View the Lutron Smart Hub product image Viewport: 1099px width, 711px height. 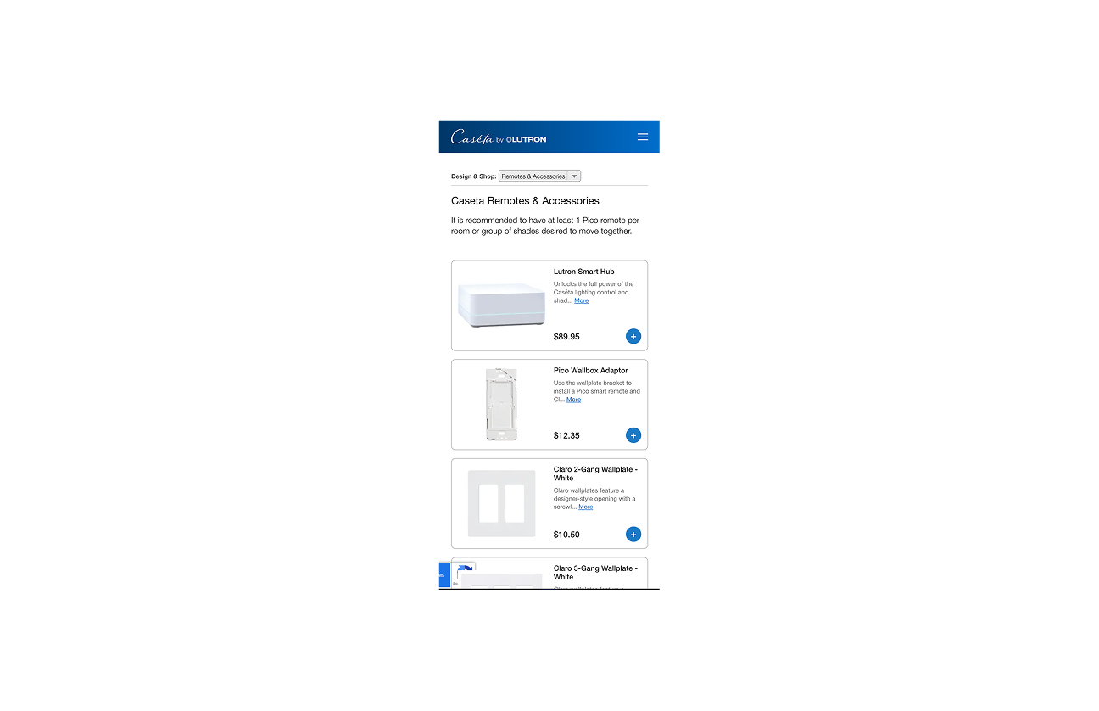501,305
